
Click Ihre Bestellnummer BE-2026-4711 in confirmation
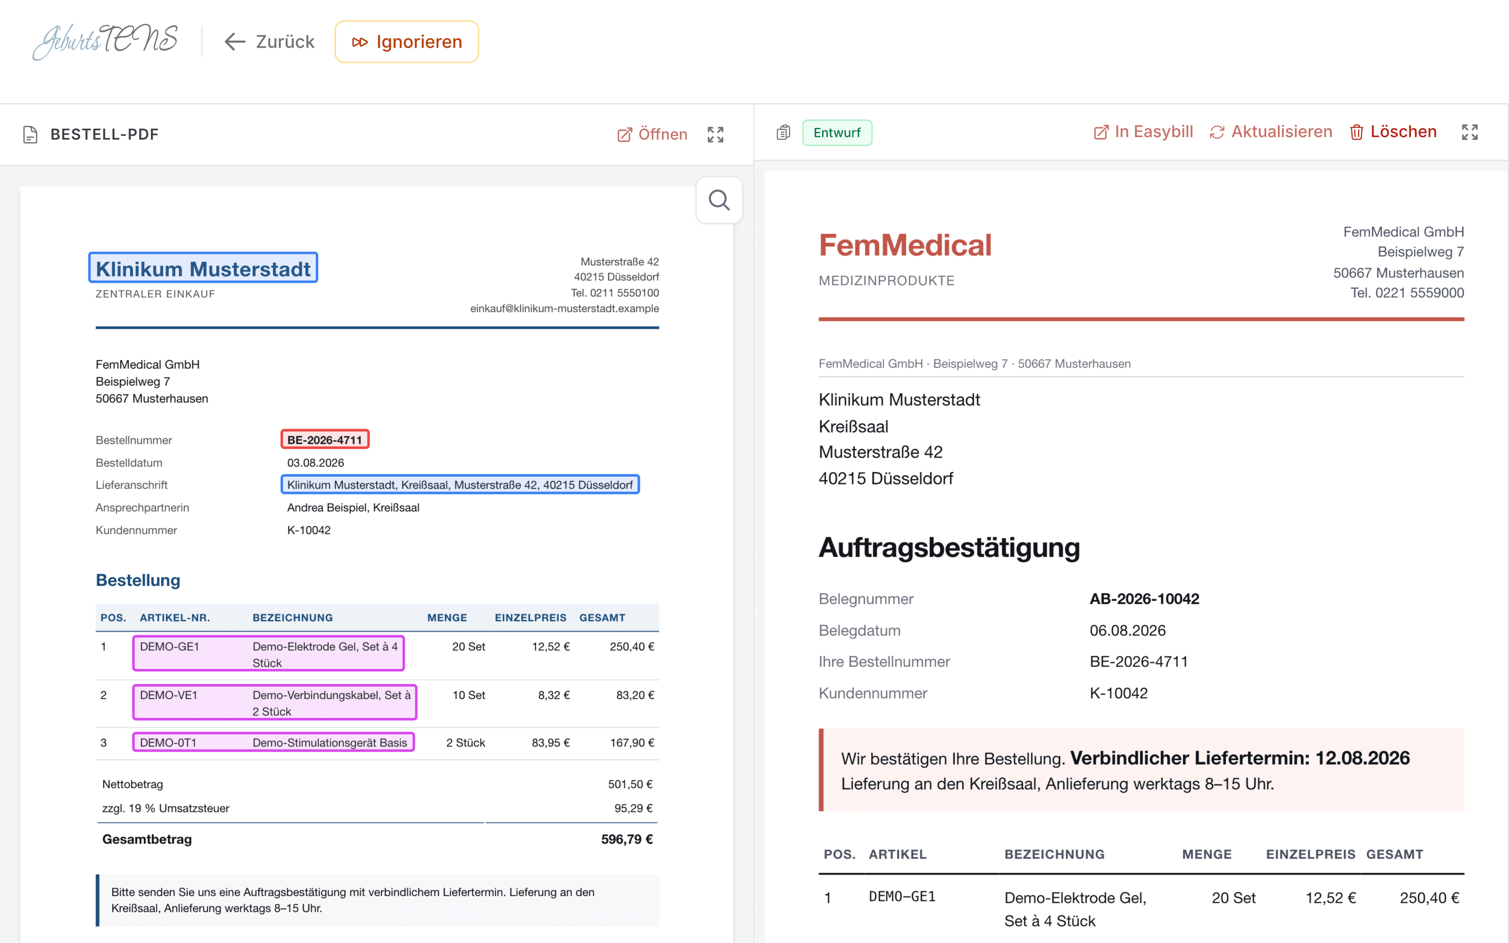1139,662
